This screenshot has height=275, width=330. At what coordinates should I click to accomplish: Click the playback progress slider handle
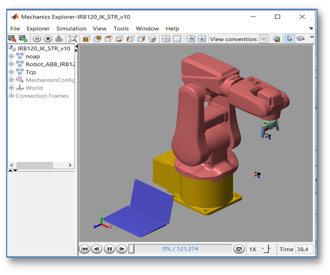tap(131, 249)
